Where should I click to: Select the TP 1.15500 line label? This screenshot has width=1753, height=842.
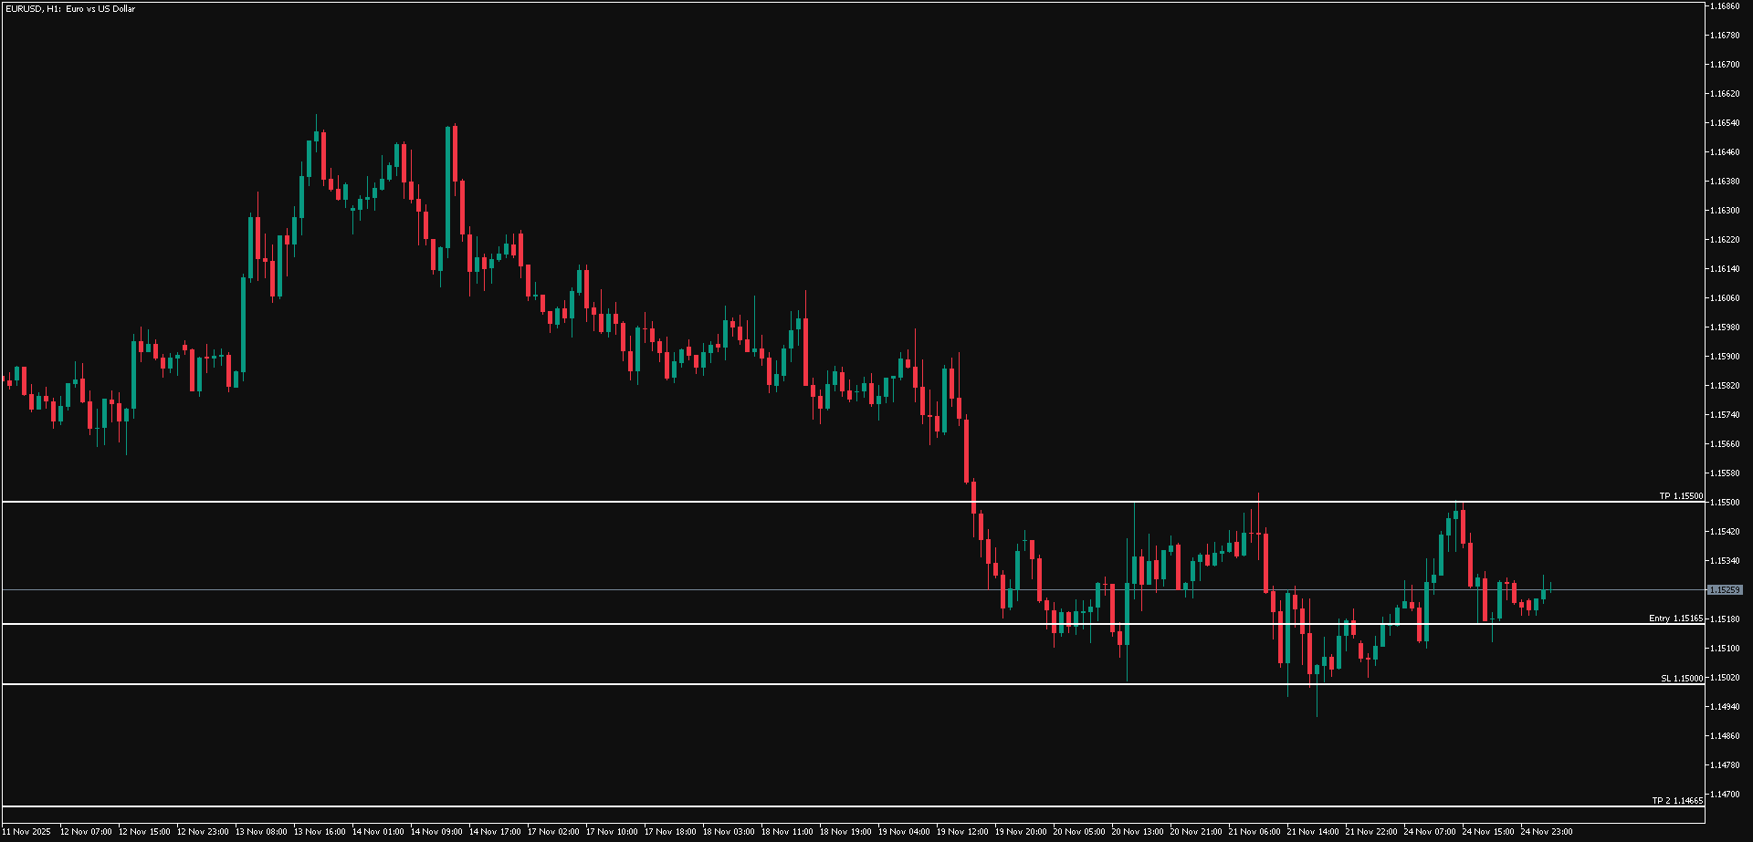[x=1680, y=496]
